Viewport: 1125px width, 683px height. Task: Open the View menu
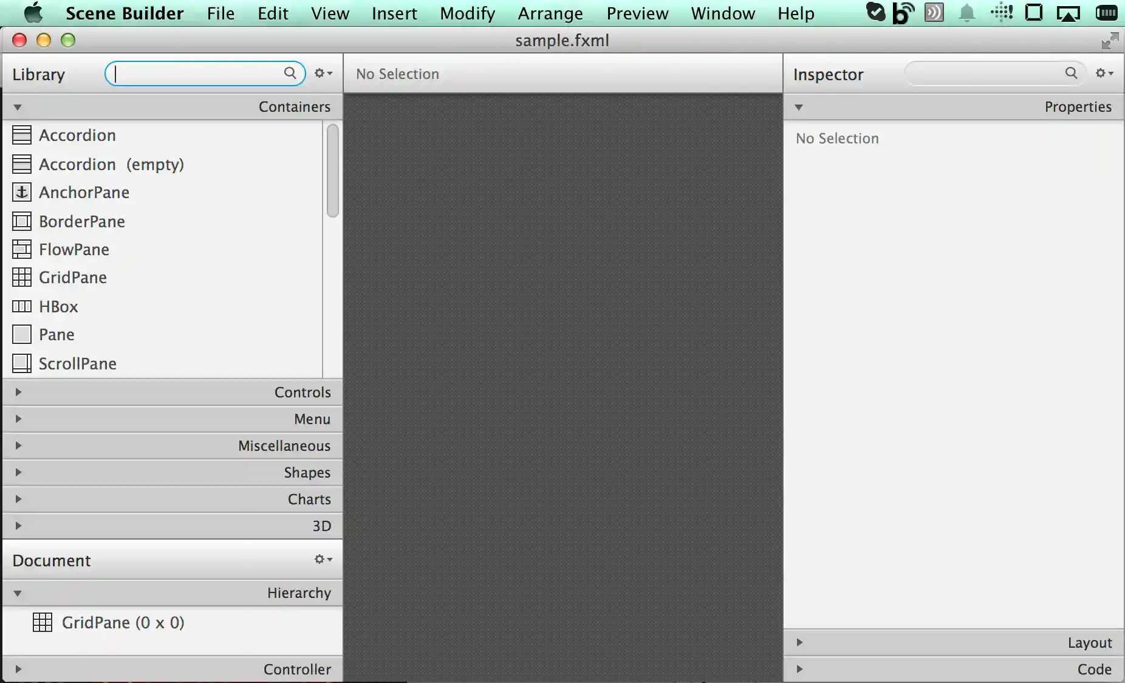(x=330, y=13)
